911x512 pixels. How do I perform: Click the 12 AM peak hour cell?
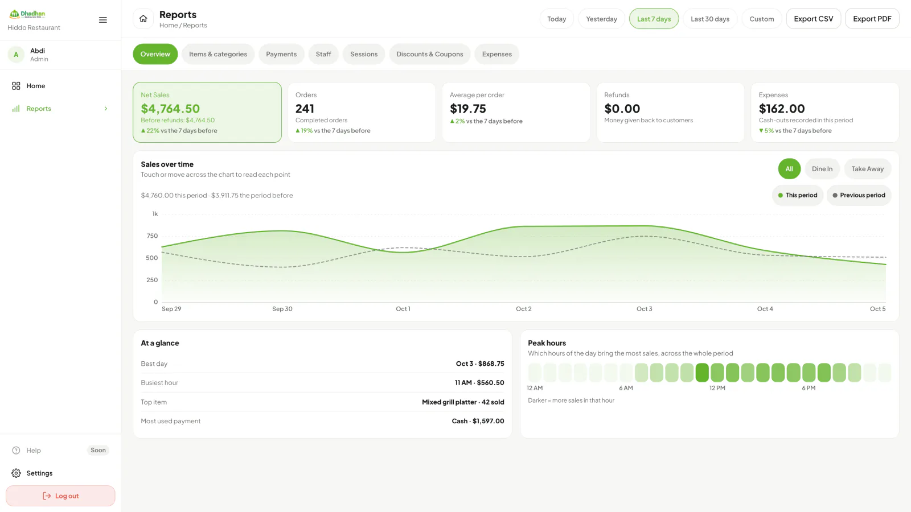click(535, 373)
